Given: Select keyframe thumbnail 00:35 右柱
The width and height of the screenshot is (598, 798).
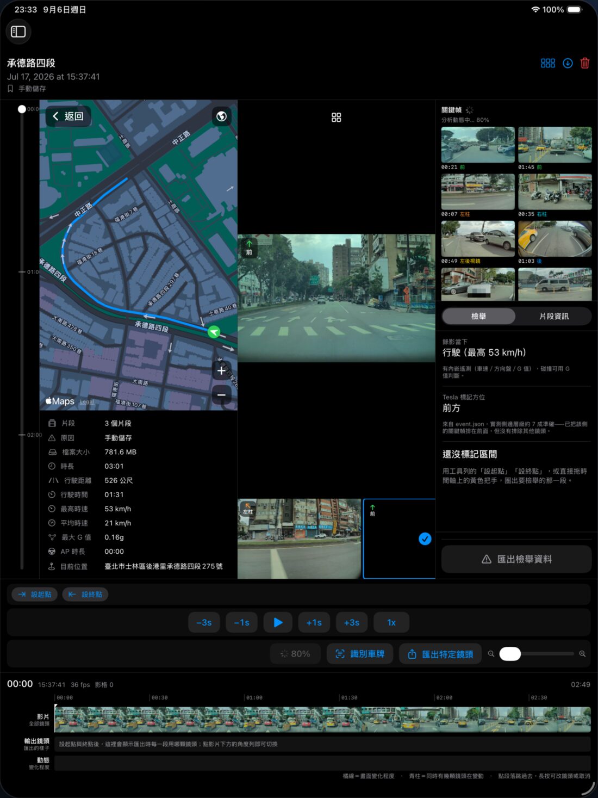Looking at the screenshot, I should [555, 191].
